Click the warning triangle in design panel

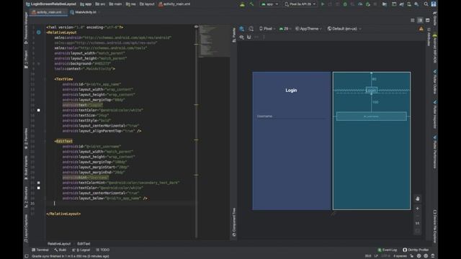(421, 29)
